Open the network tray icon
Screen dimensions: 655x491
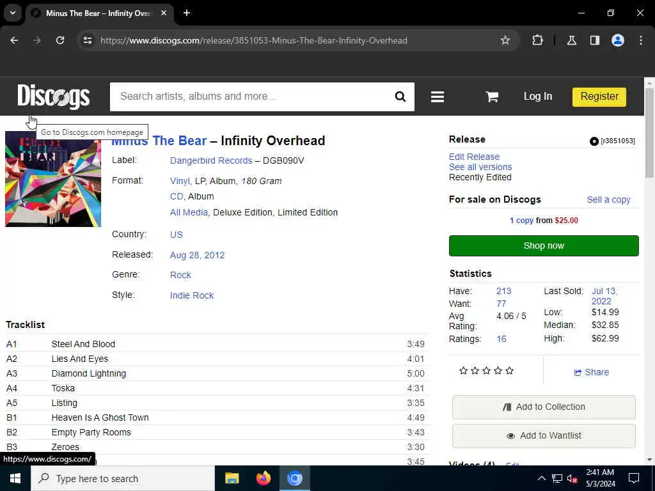tap(557, 478)
